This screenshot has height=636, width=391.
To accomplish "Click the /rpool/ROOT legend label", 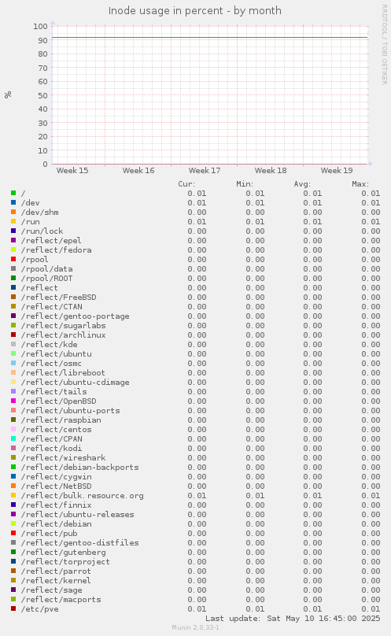I will pyautogui.click(x=47, y=279).
